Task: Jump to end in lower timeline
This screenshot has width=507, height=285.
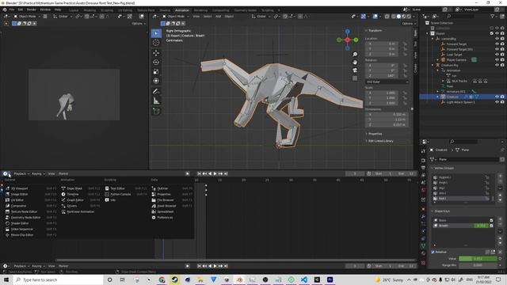Action: (x=226, y=266)
